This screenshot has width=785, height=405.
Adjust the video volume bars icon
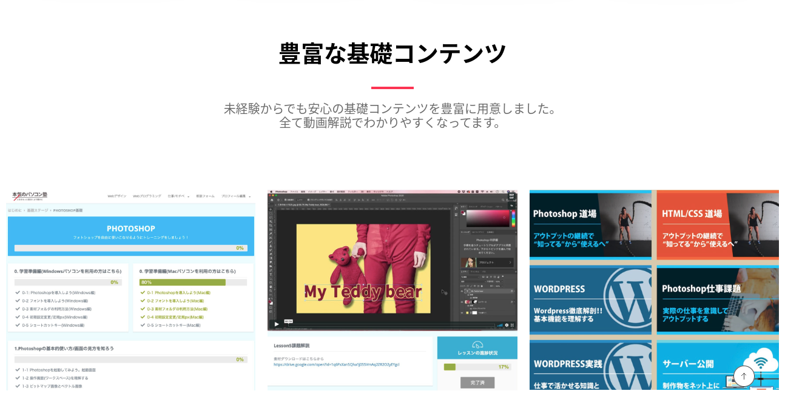[500, 325]
